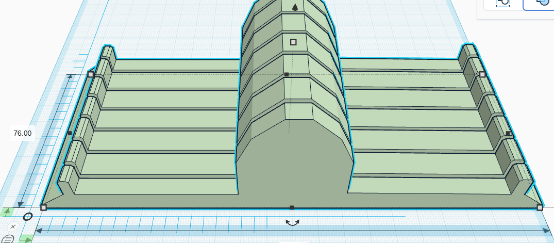Click the green rightward ruler offset arrow
Viewport: 554px width, 243px height.
click(x=26, y=239)
